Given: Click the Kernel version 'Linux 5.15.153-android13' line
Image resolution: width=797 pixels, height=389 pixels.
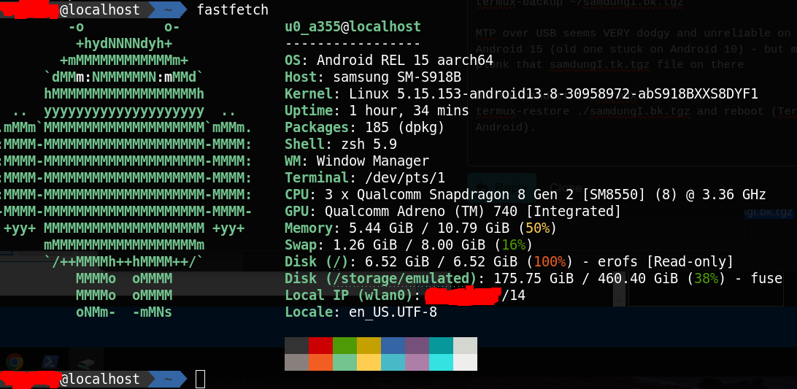Looking at the screenshot, I should 522,94.
